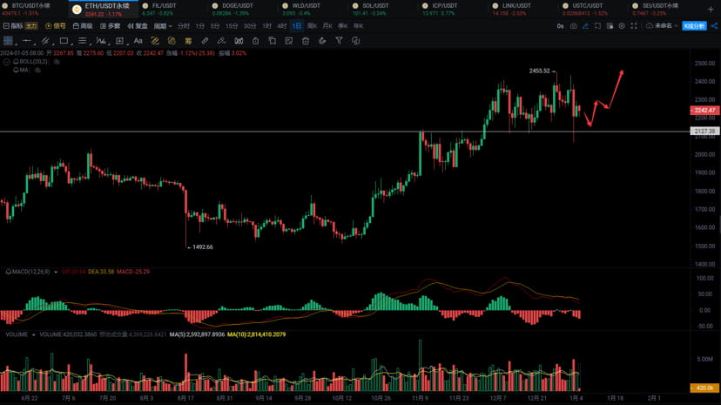The height and width of the screenshot is (405, 721).
Task: Toggle the BOLL alert bell icon
Action: (16, 62)
